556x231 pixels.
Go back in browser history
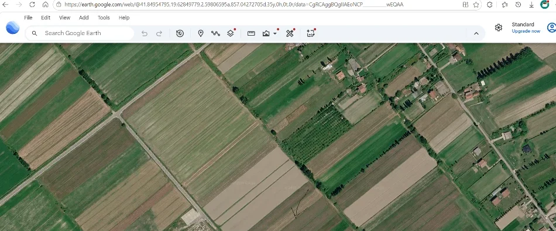[5, 5]
